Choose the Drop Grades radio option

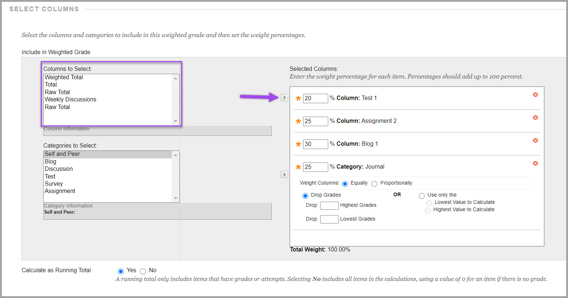[x=305, y=196]
